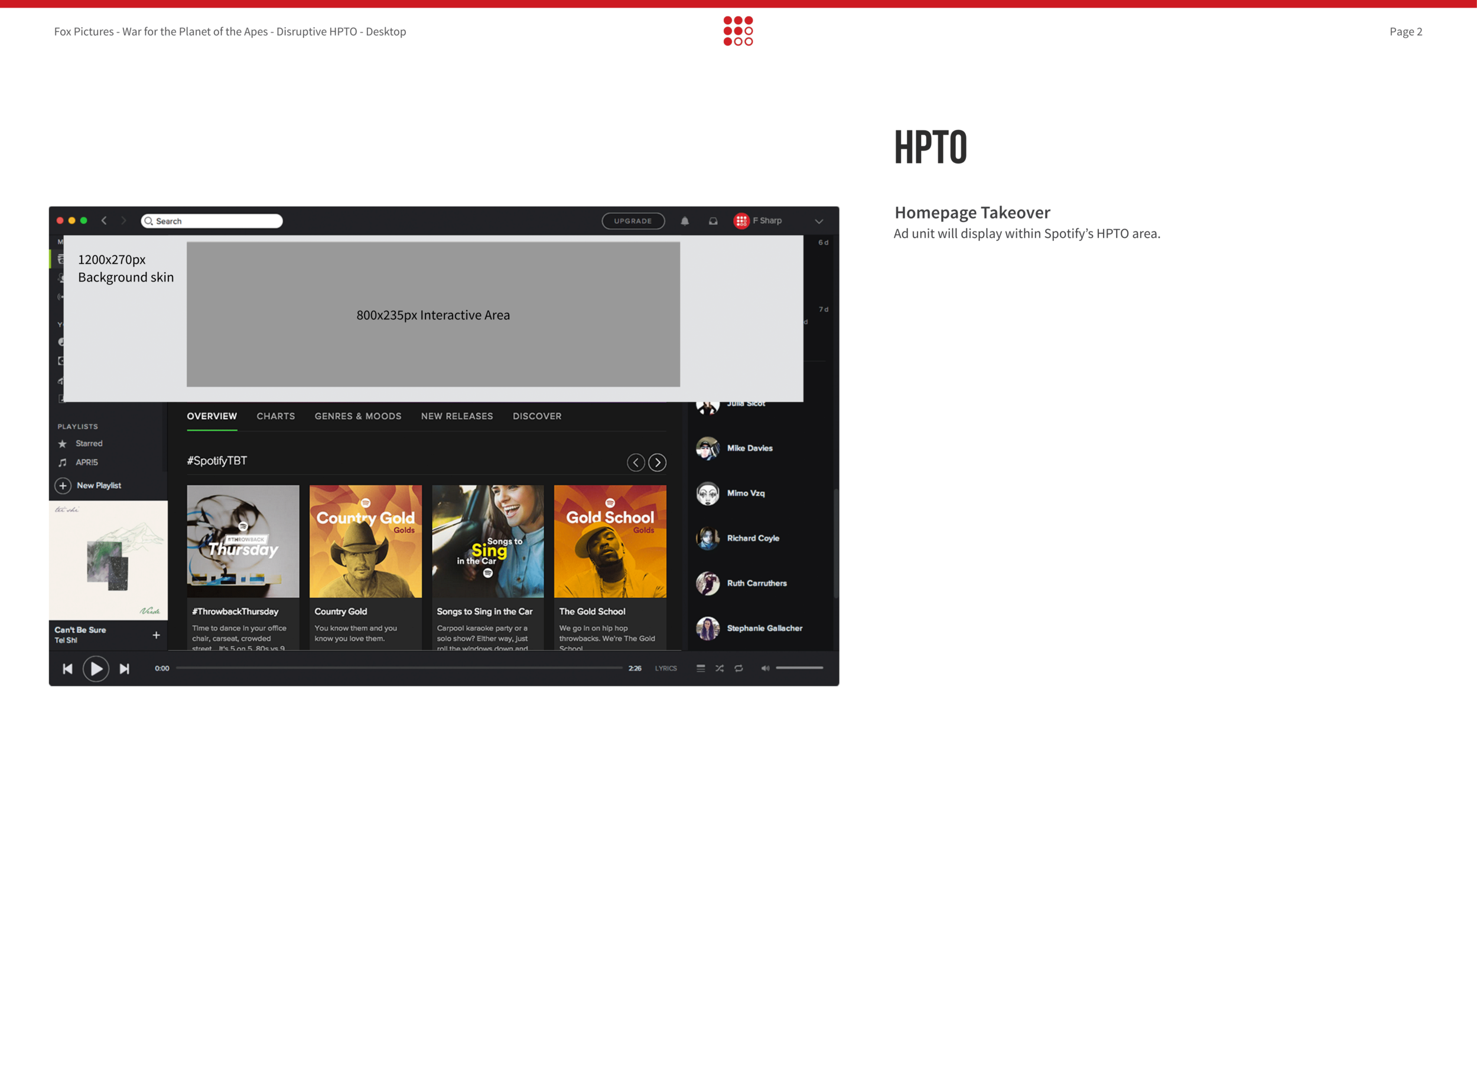This screenshot has height=1082, width=1477.
Task: Open the play queue icon
Action: (x=700, y=669)
